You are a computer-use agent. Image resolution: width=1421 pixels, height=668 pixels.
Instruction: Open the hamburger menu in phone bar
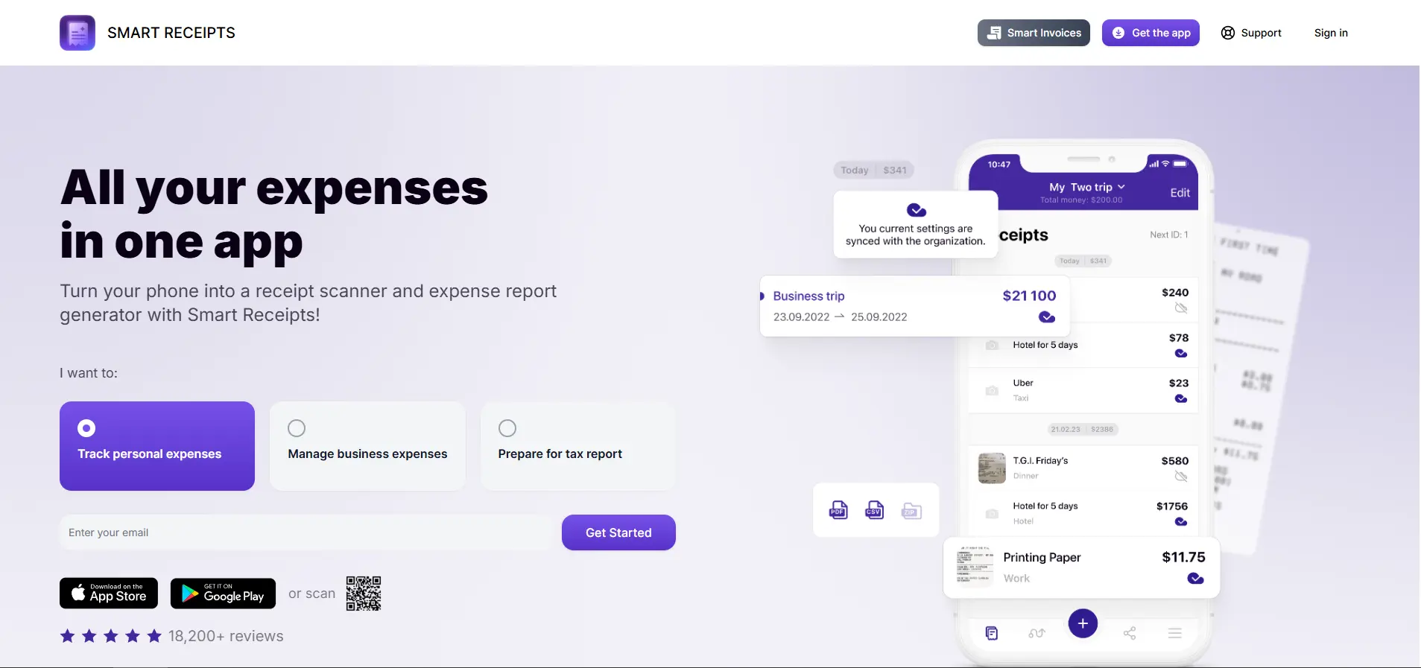coord(1175,633)
